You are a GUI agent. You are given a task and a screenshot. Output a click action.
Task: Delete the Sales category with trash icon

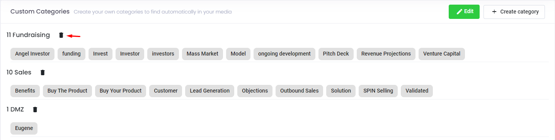tap(43, 73)
